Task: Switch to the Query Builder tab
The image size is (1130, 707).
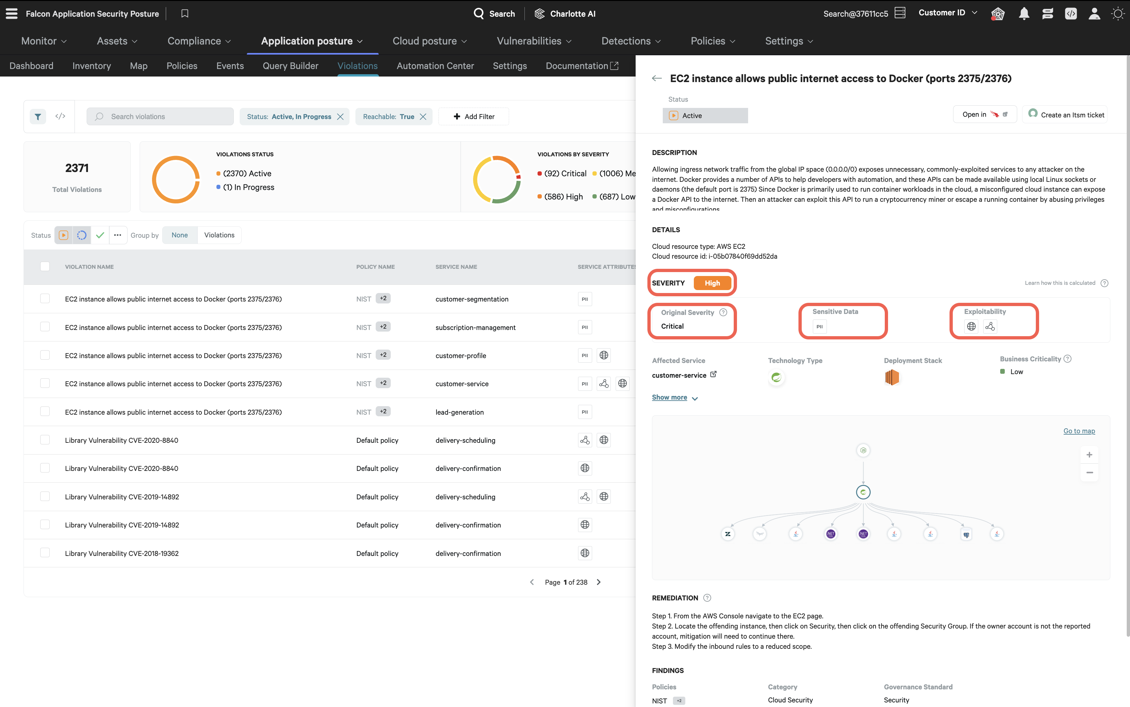Action: [290, 66]
